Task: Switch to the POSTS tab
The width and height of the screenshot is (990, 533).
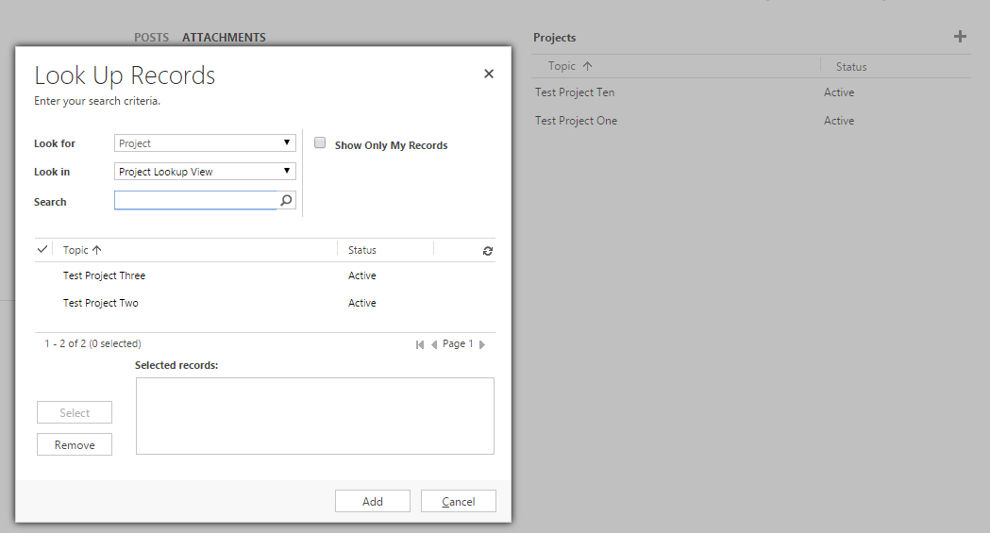Action: 151,38
